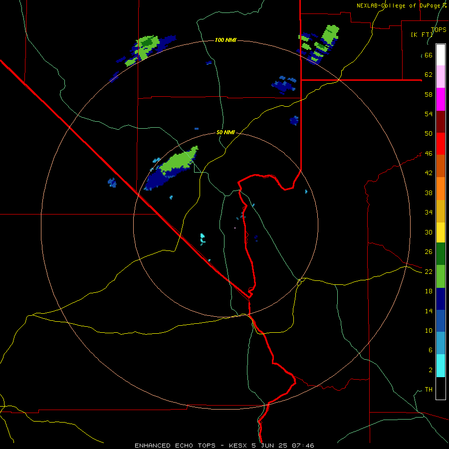Click the legend value "66"
449x449 pixels.
[x=429, y=55]
